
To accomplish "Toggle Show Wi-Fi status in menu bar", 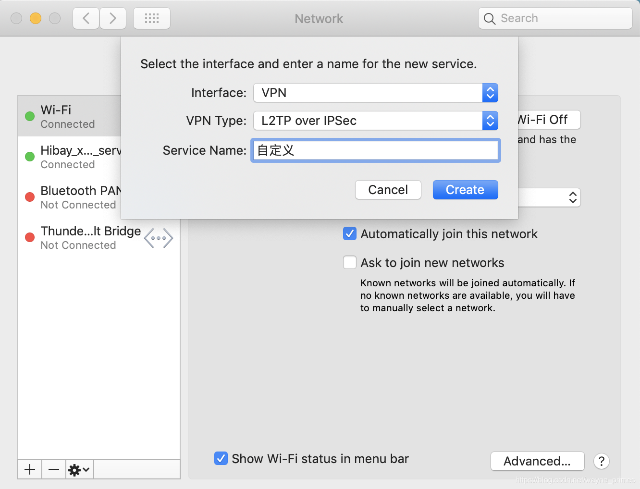I will click(x=221, y=458).
